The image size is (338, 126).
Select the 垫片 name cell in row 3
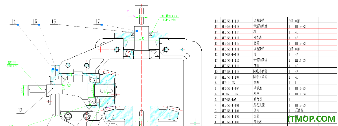click(x=256, y=111)
